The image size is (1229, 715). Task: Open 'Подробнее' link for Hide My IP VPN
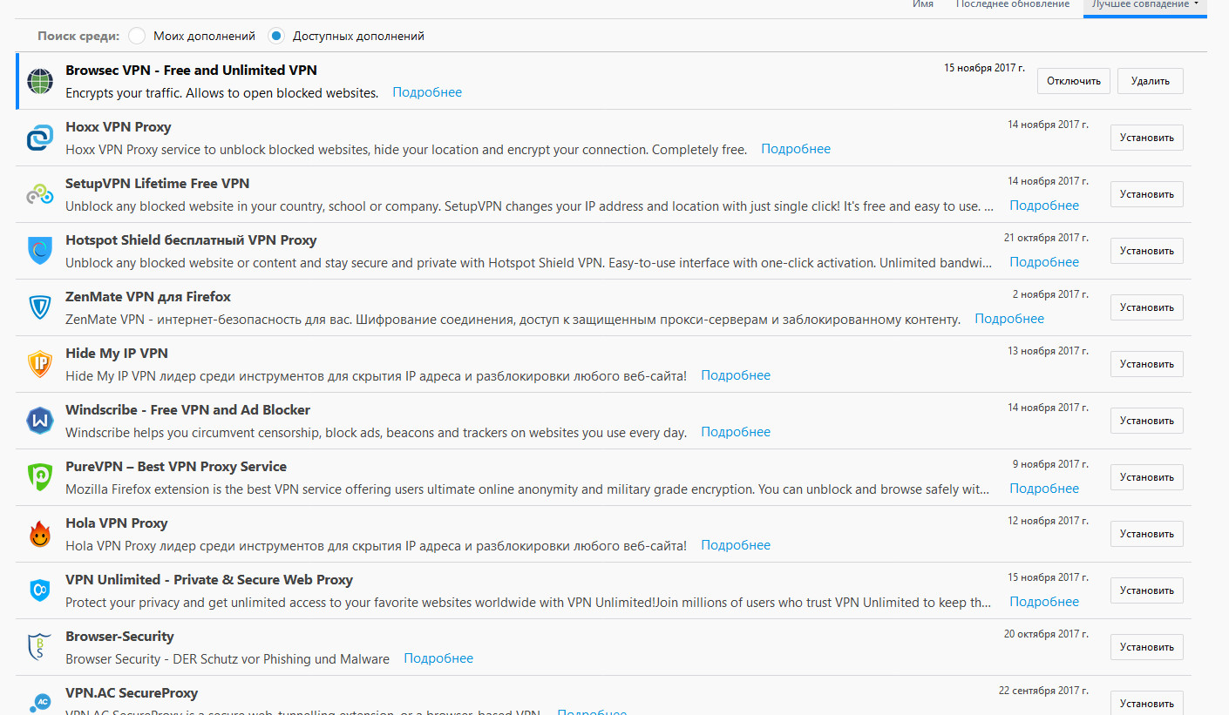coord(736,375)
